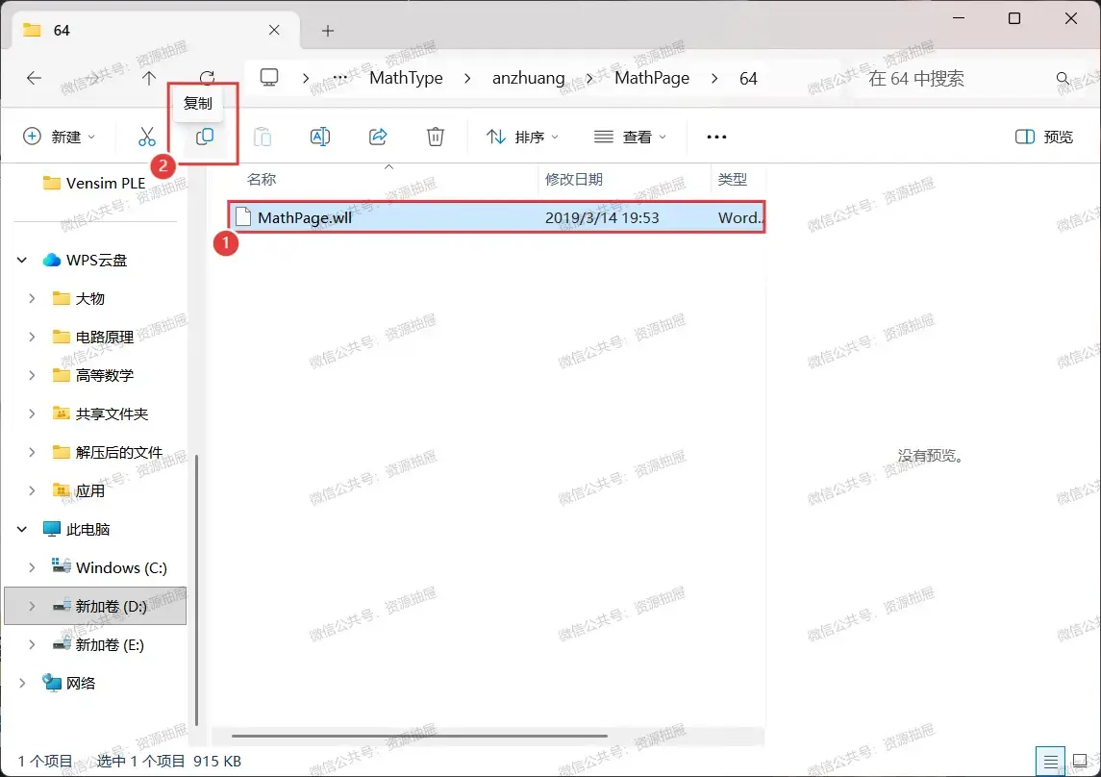Refresh the current folder view

207,77
